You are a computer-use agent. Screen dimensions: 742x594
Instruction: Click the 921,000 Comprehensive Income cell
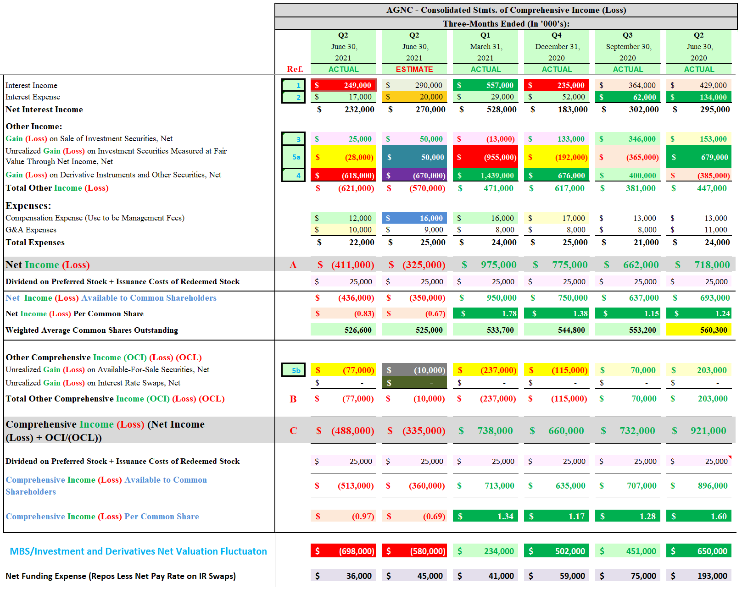[x=699, y=431]
